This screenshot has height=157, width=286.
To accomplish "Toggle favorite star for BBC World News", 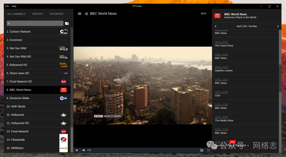I will 86,14.
